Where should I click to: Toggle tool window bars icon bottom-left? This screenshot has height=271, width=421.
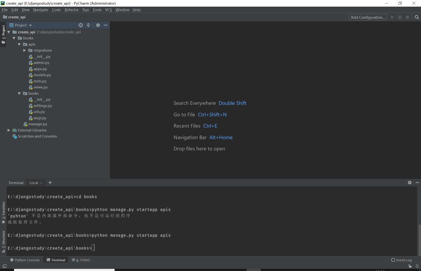(5, 266)
